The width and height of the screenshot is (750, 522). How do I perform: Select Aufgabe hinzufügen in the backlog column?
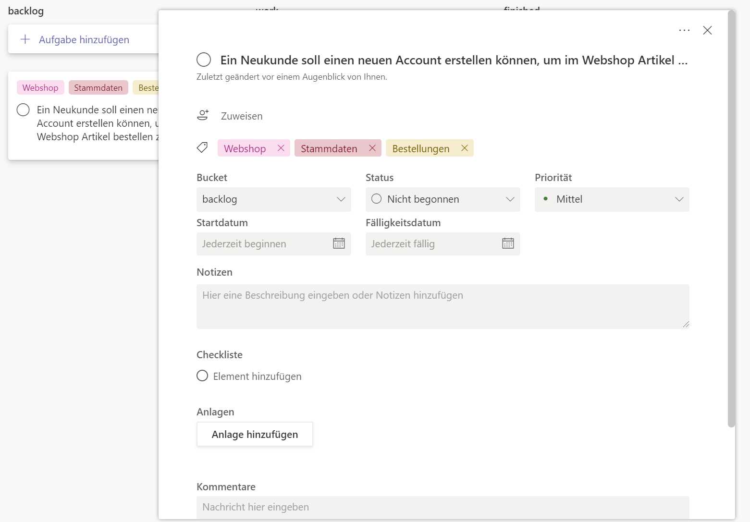point(84,39)
